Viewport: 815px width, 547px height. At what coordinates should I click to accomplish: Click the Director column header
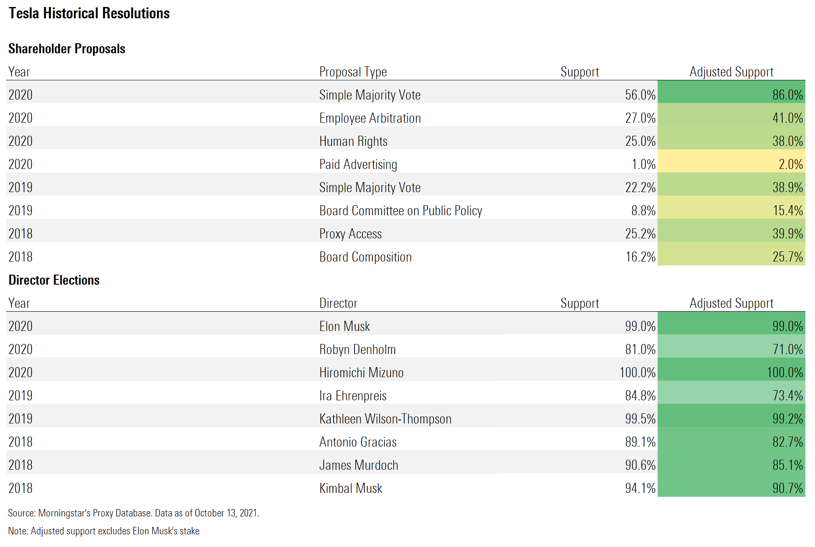pyautogui.click(x=338, y=303)
